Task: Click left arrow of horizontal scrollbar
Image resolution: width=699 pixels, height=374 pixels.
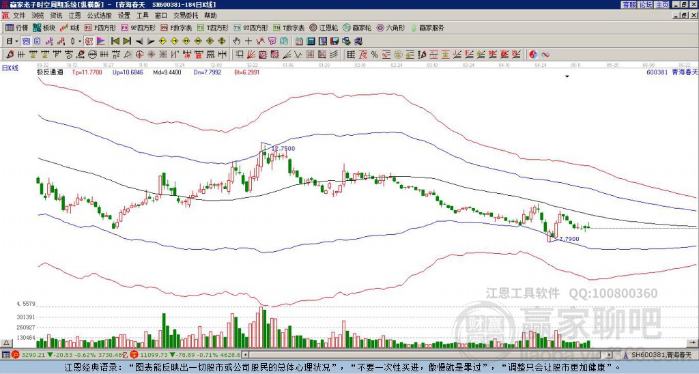Action: click(245, 355)
